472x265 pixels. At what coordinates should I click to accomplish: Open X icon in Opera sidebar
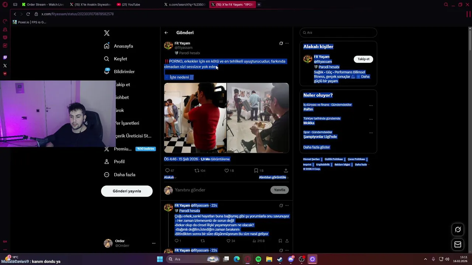coord(5,66)
